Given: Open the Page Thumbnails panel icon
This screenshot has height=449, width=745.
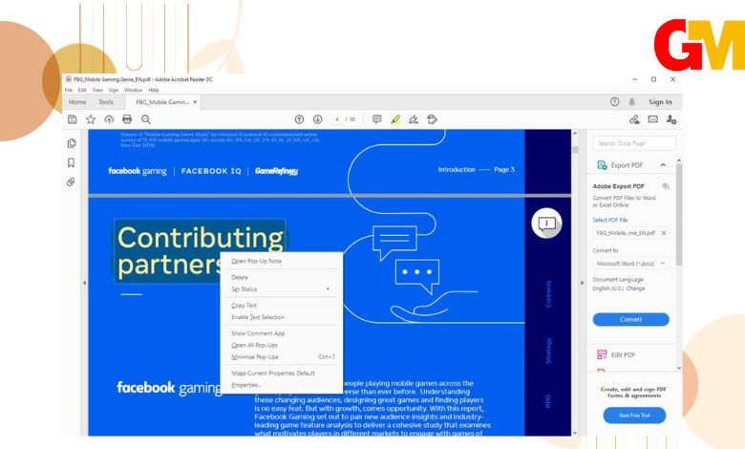Looking at the screenshot, I should [x=72, y=143].
